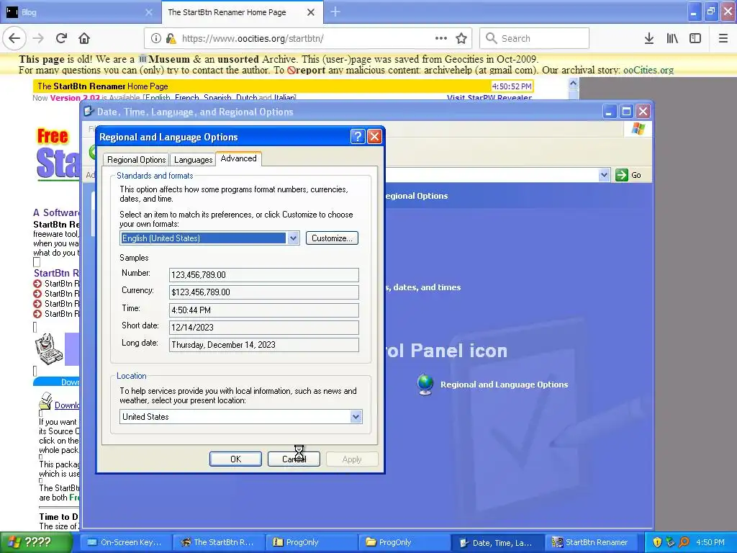The image size is (737, 553).
Task: Click the Regional and Language Options globe icon
Action: pyautogui.click(x=425, y=385)
